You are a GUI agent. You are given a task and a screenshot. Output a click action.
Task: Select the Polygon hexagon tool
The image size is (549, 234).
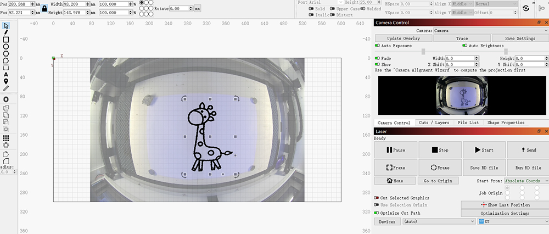click(6, 54)
